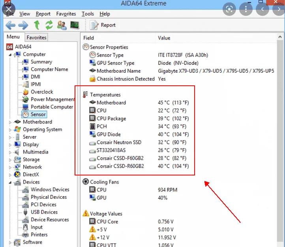The height and width of the screenshot is (247, 285).
Task: Select the Corsair CSSD-R60GB2 row
Action: (x=139, y=166)
